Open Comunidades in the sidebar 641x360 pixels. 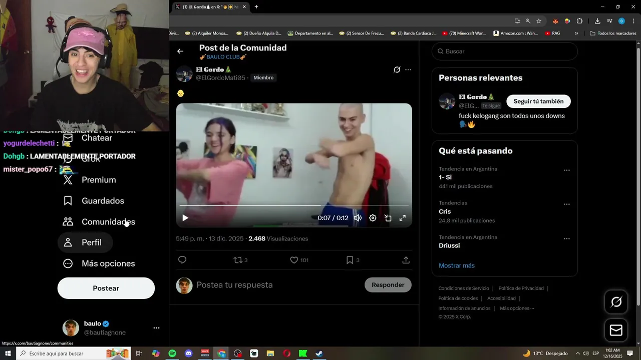[99, 222]
